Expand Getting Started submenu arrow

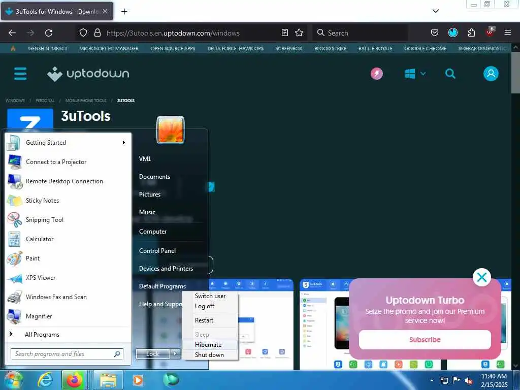(124, 143)
